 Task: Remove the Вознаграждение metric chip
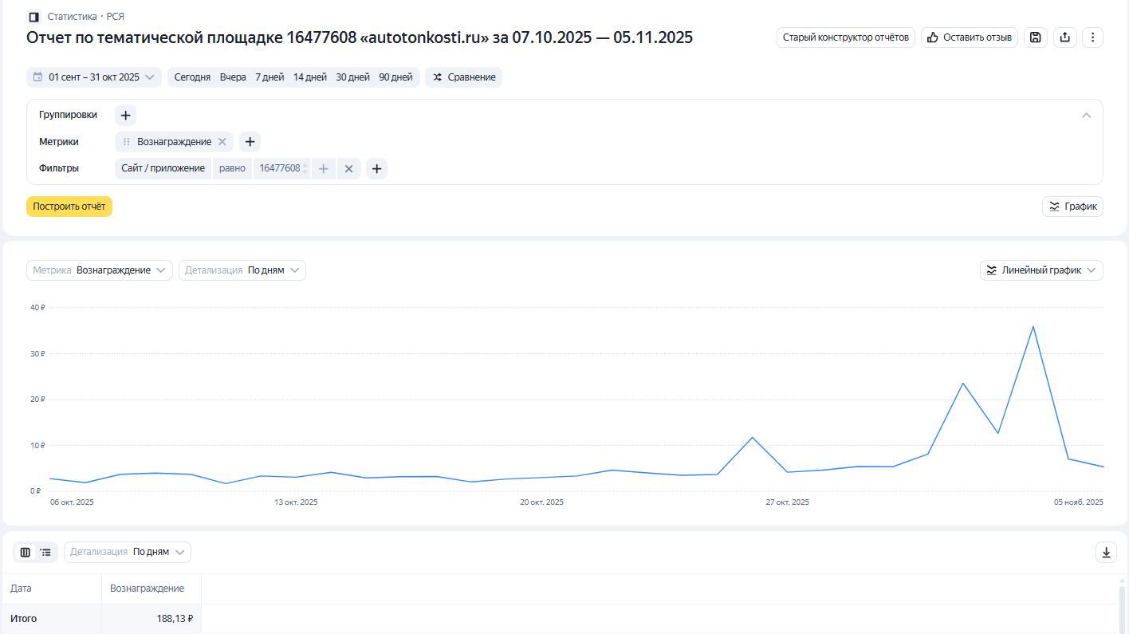pyautogui.click(x=222, y=142)
